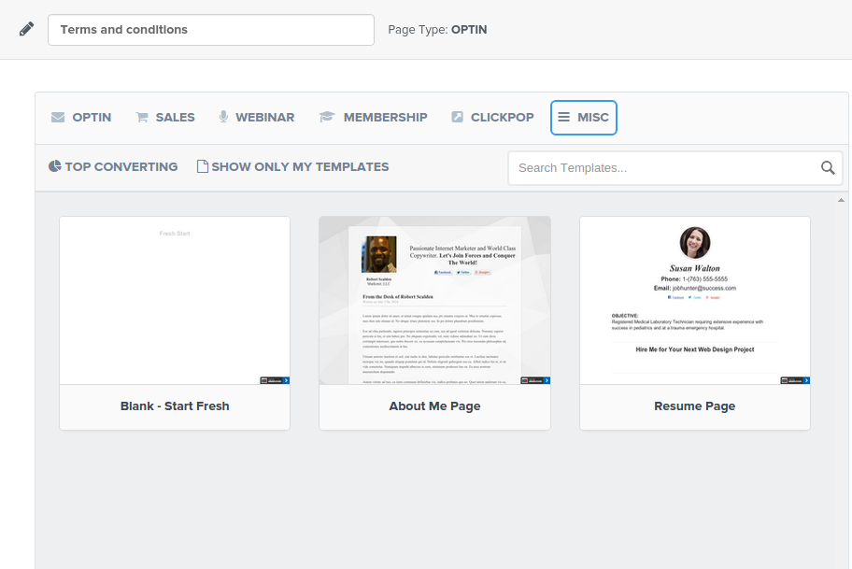852x569 pixels.
Task: Click the shopping cart SALES icon
Action: tap(142, 118)
